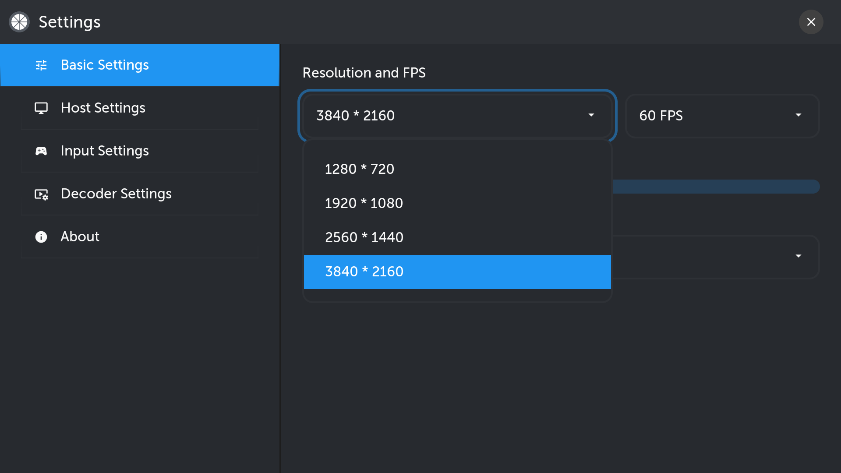Click the bitrate slider track
The image size is (841, 473).
click(x=715, y=187)
